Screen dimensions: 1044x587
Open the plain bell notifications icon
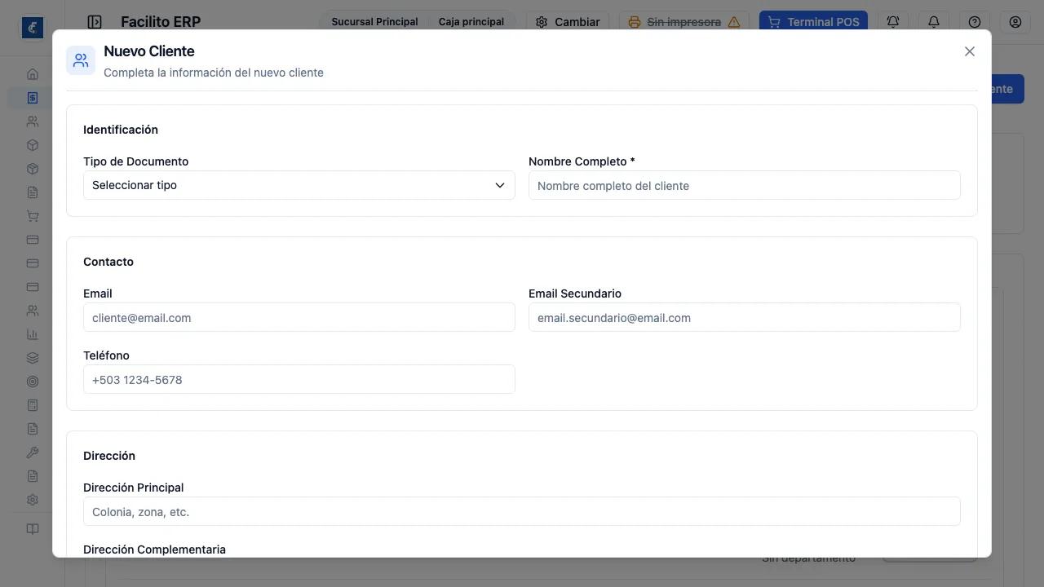coord(934,22)
